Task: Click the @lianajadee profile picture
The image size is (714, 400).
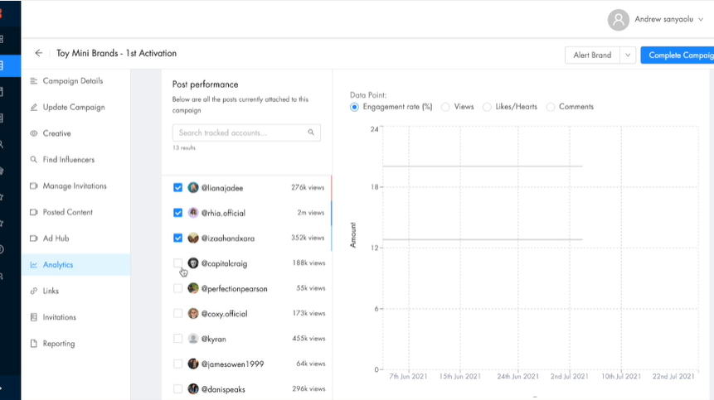Action: pos(193,188)
